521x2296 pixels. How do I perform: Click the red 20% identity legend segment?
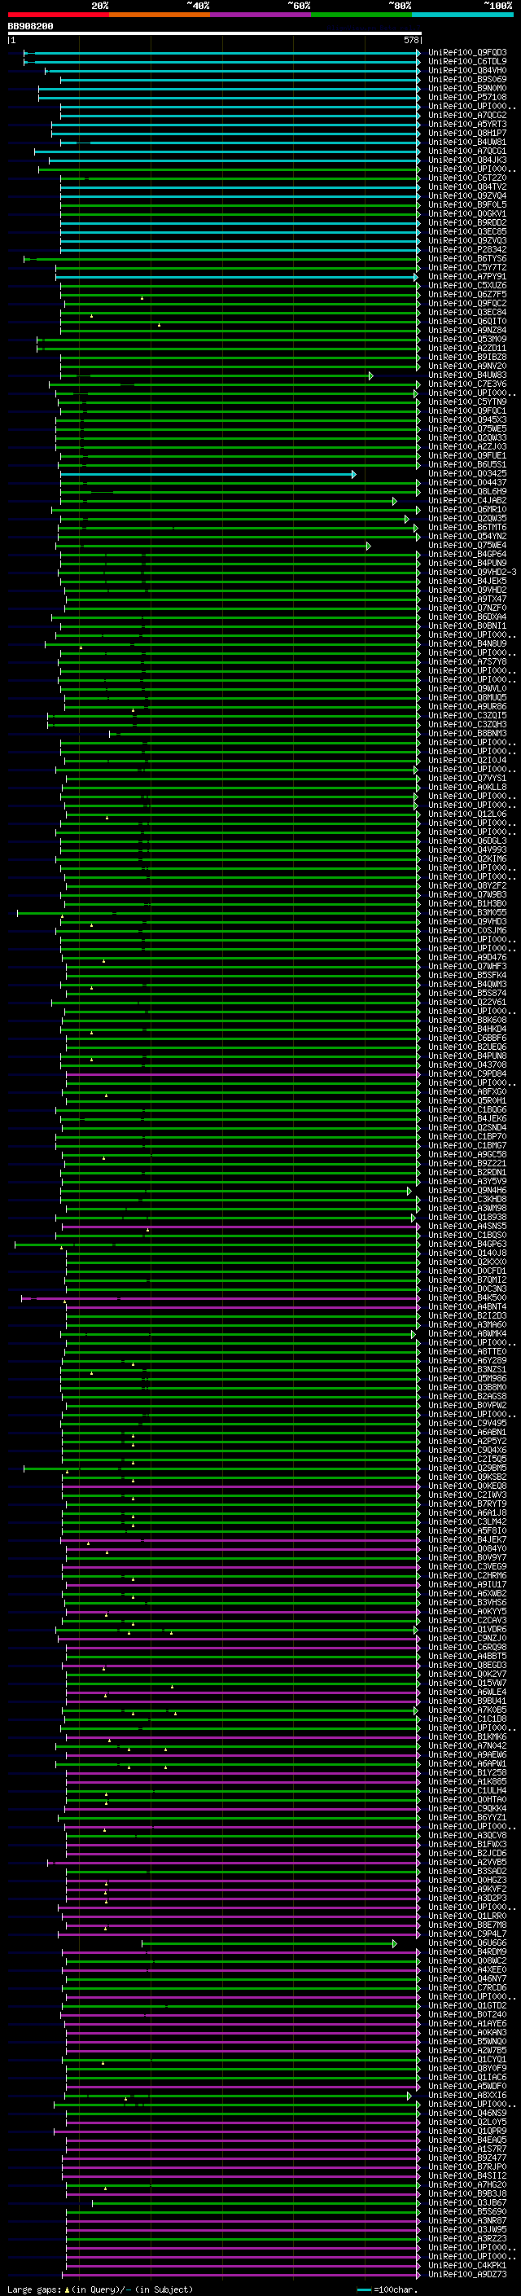58,15
